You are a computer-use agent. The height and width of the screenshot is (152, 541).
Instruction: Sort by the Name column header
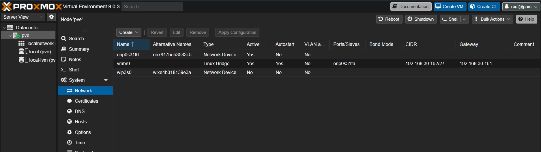(x=131, y=44)
